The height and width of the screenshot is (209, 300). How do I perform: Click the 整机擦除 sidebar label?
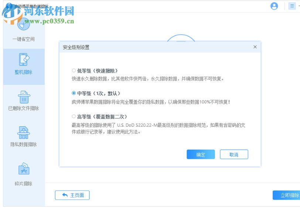tap(24, 72)
